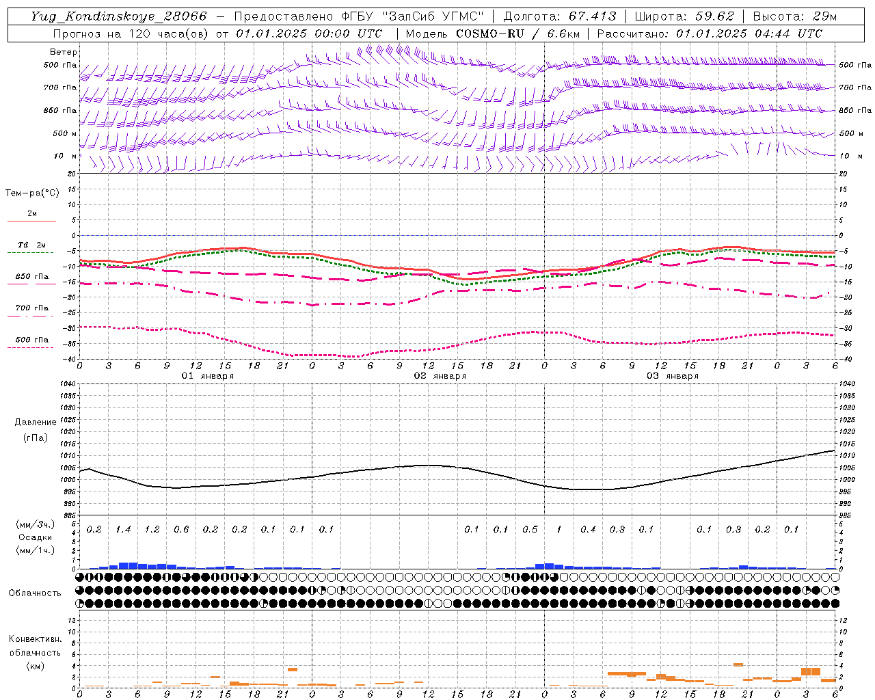Click the Давление panel label

(35, 422)
